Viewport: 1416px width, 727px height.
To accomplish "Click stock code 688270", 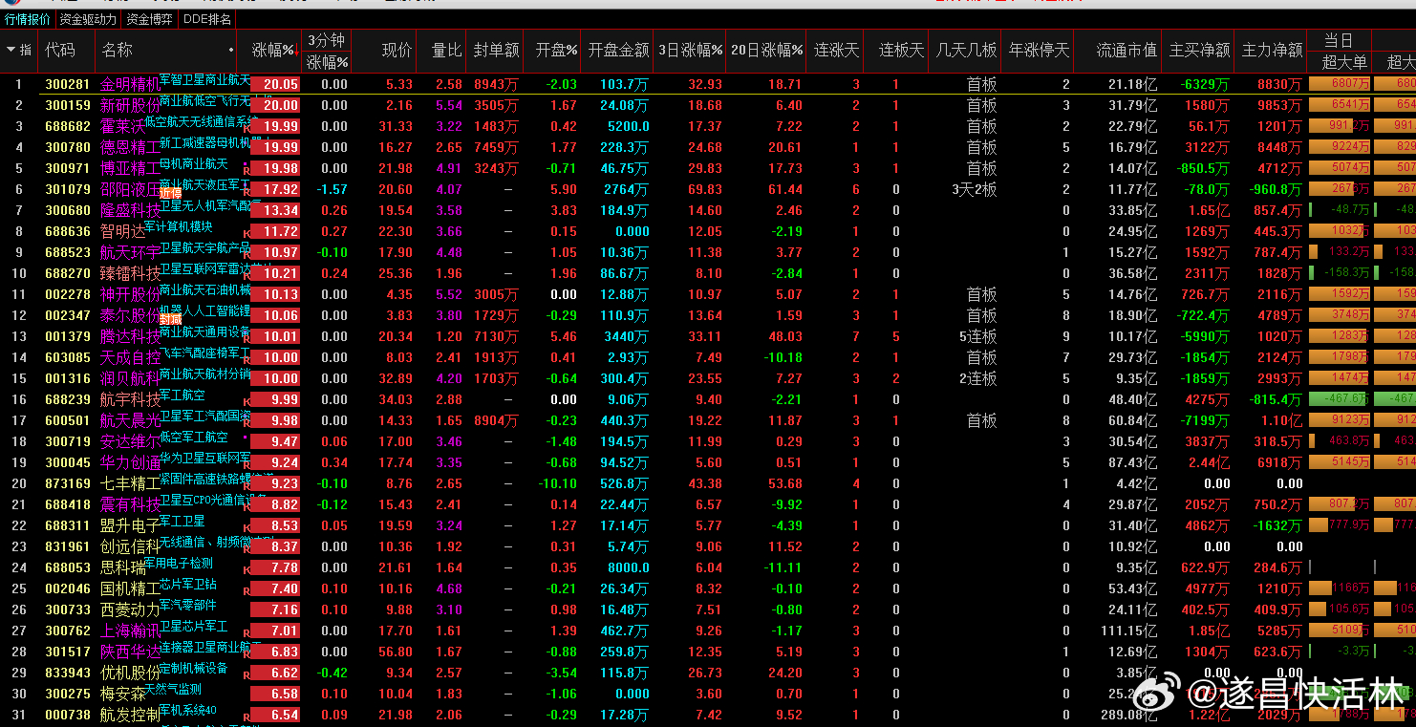I will (68, 273).
